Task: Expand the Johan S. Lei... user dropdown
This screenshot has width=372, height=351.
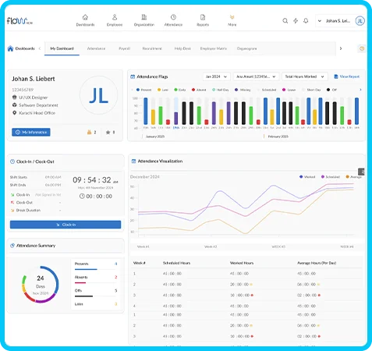Action: [335, 21]
